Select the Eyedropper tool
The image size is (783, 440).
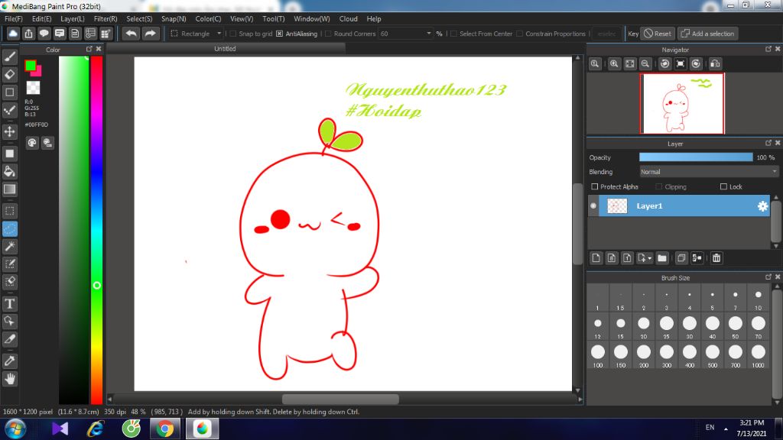pos(9,361)
